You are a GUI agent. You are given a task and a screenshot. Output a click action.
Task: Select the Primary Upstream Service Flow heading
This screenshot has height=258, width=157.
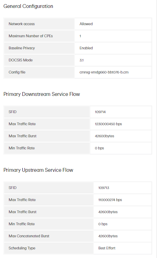click(x=38, y=170)
